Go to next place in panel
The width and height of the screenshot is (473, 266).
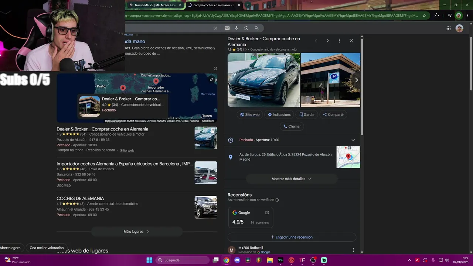pyautogui.click(x=327, y=41)
